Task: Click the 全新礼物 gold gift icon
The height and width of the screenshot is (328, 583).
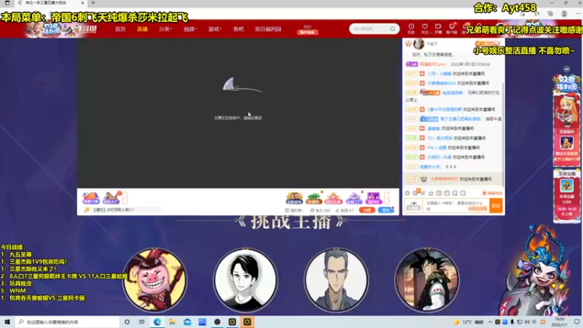Action: point(294,198)
